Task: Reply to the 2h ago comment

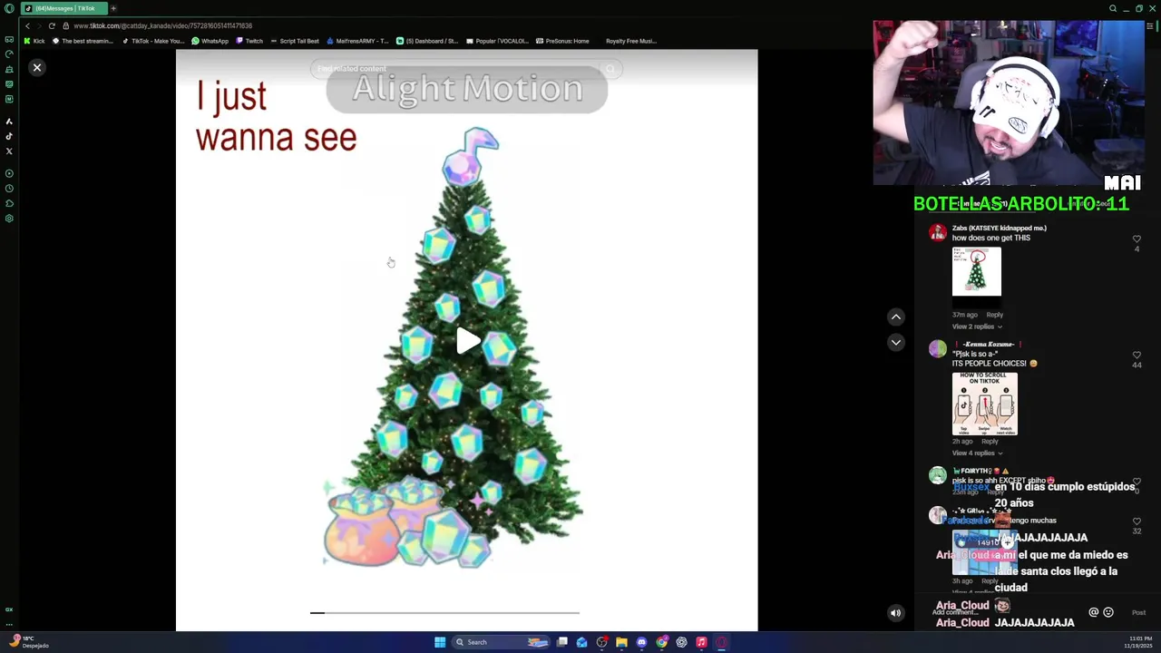Action: click(990, 442)
